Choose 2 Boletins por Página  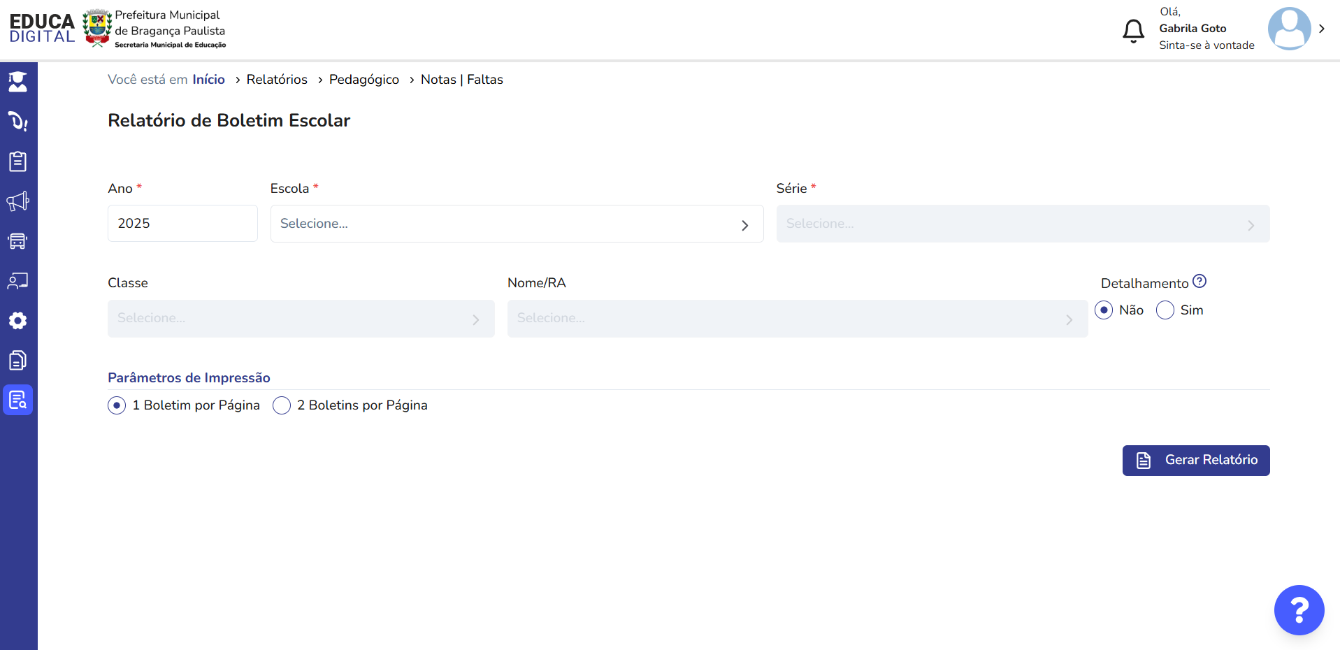pos(282,405)
